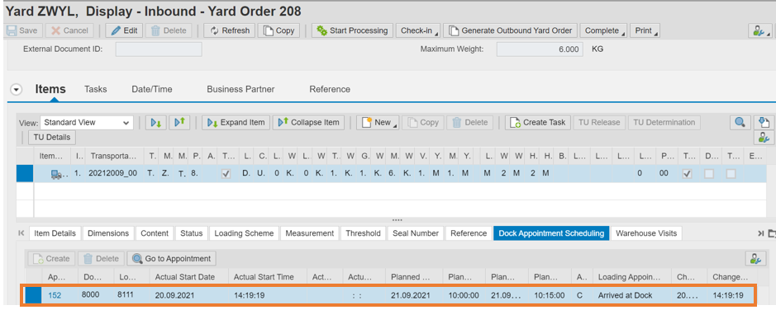Click TU Release button
The width and height of the screenshot is (776, 310).
pyautogui.click(x=599, y=122)
